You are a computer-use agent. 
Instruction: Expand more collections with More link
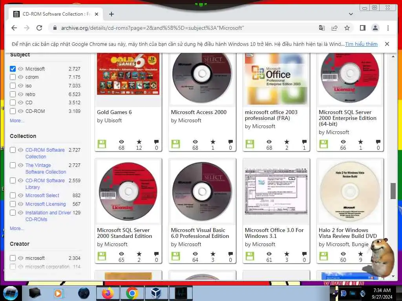tap(17, 228)
